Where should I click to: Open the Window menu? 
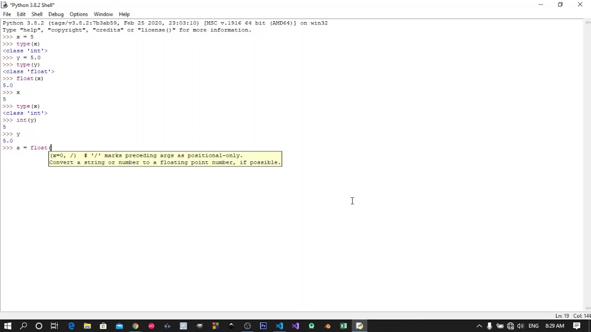[103, 14]
